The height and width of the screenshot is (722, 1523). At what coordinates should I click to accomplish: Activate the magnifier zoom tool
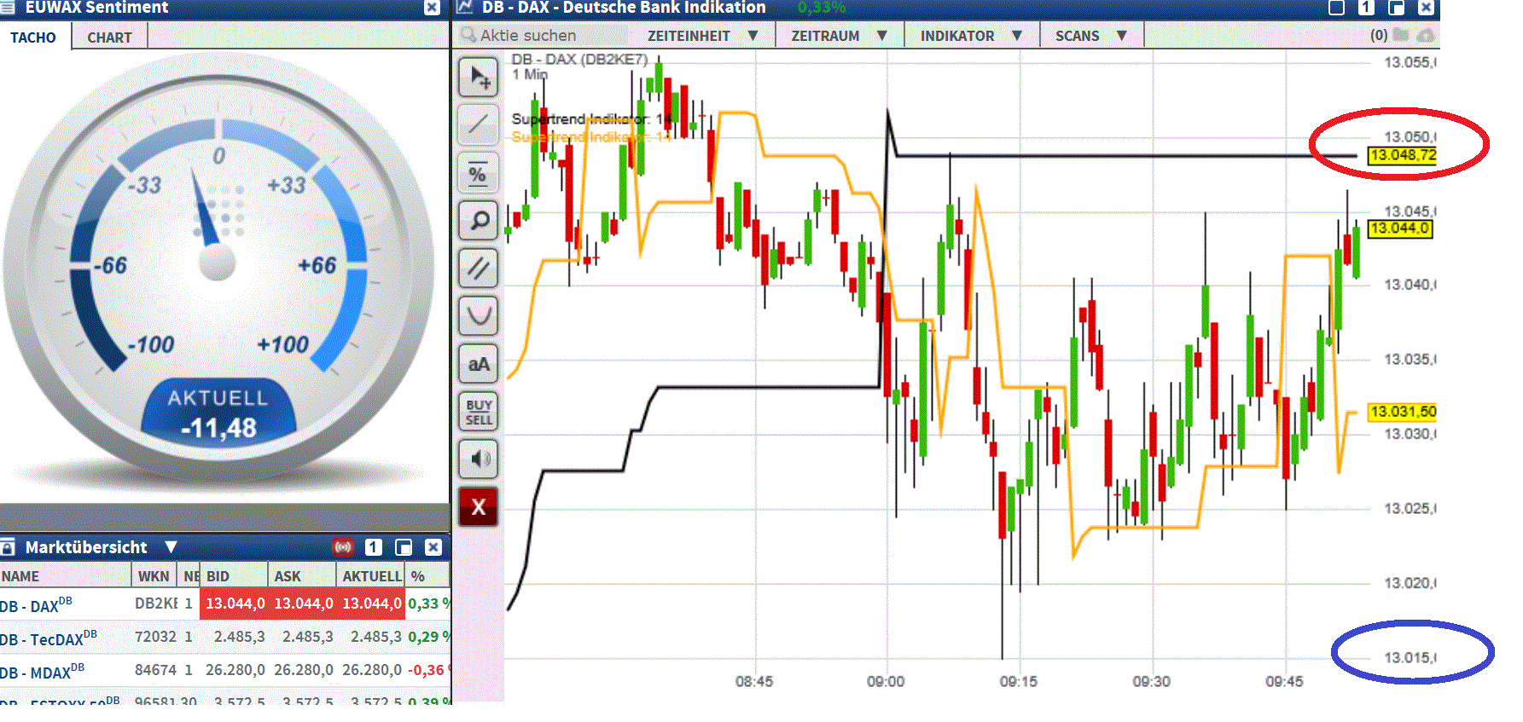pyautogui.click(x=479, y=221)
